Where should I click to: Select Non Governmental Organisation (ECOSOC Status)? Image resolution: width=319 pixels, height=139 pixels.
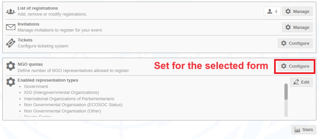73,105
